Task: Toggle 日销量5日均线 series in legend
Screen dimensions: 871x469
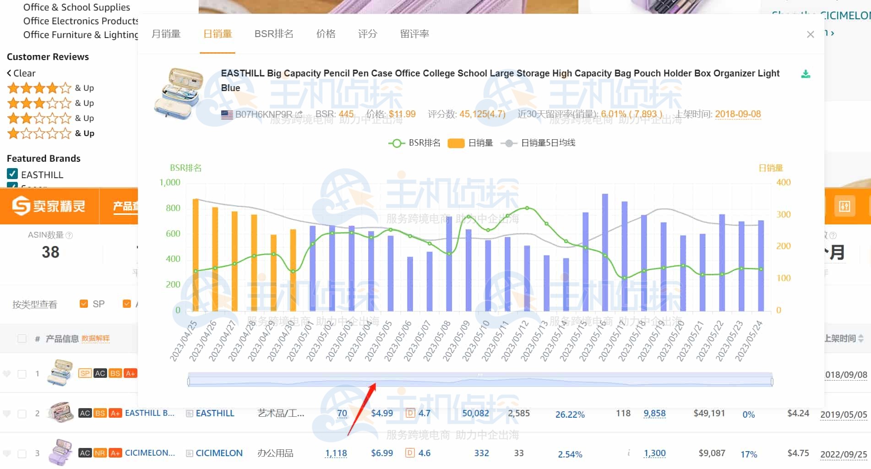Action: [538, 143]
